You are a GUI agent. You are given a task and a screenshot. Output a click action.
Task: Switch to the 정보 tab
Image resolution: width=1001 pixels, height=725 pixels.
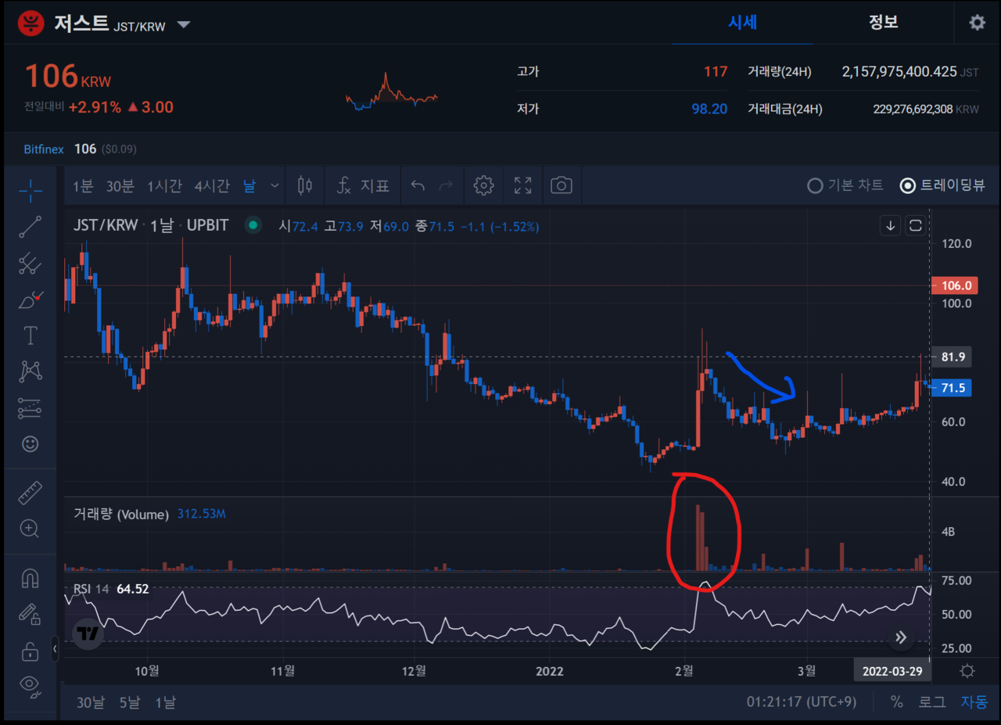883,23
